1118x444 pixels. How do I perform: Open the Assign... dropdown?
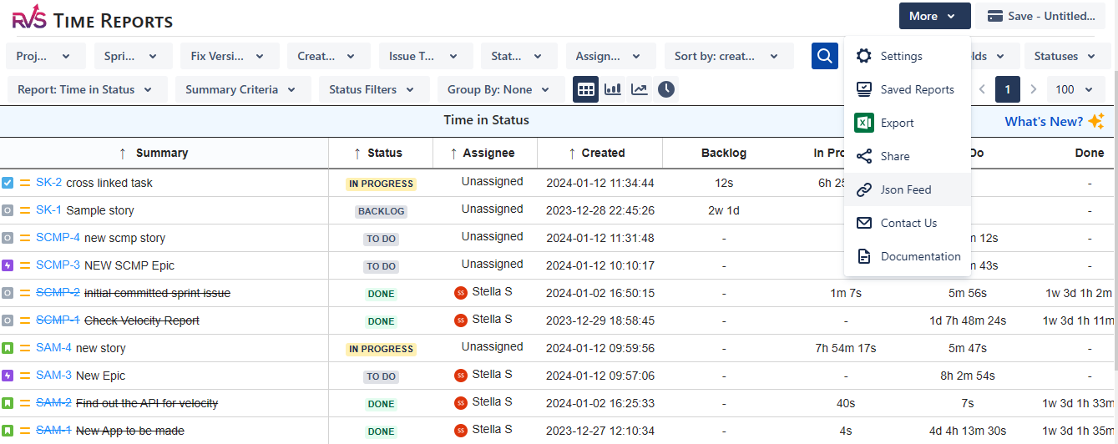[611, 56]
